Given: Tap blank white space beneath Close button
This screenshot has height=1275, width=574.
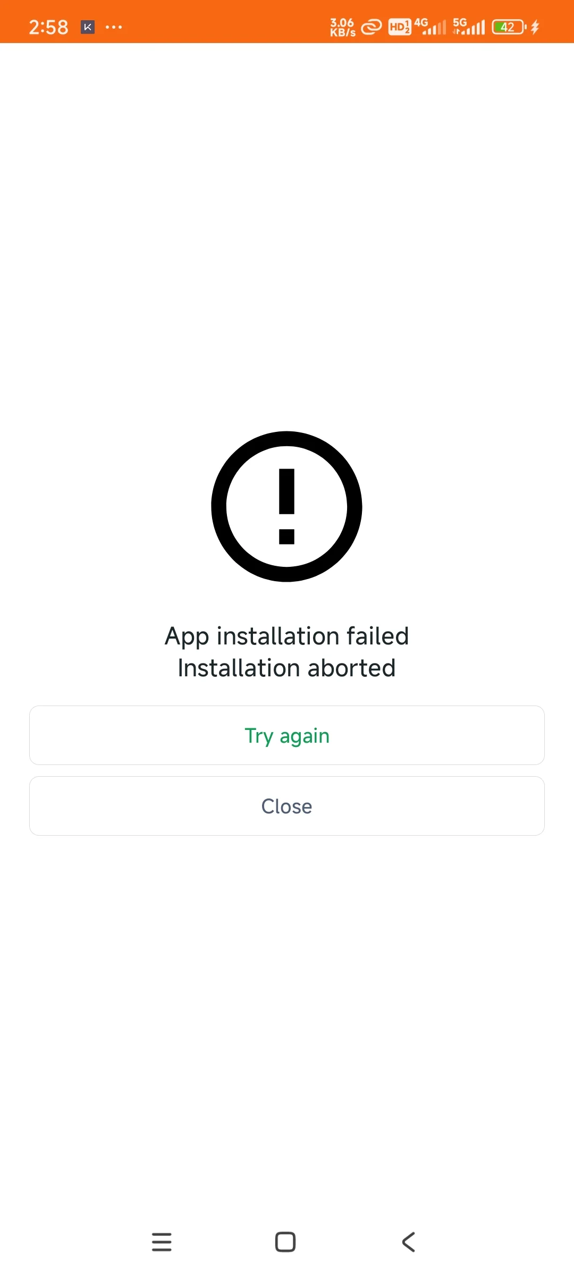Looking at the screenshot, I should click(x=287, y=1009).
